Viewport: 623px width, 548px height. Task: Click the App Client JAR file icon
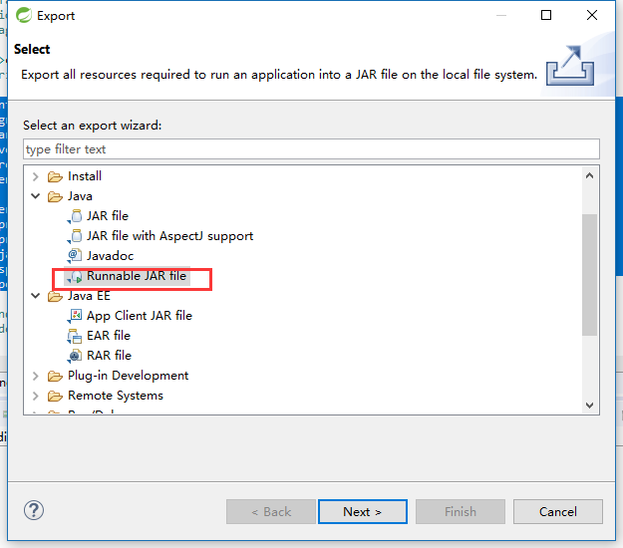coord(75,316)
